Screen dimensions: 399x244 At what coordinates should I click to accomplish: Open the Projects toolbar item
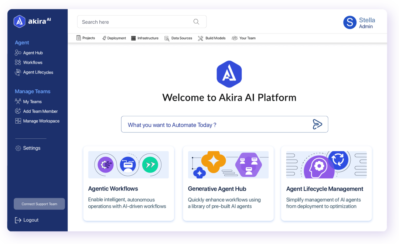click(x=86, y=38)
